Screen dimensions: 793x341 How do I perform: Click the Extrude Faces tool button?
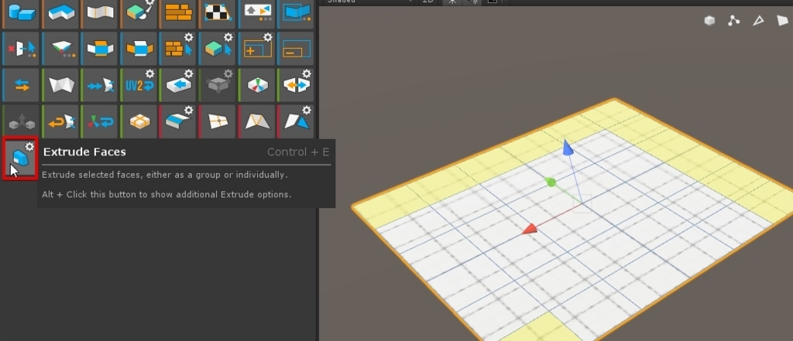[21, 158]
